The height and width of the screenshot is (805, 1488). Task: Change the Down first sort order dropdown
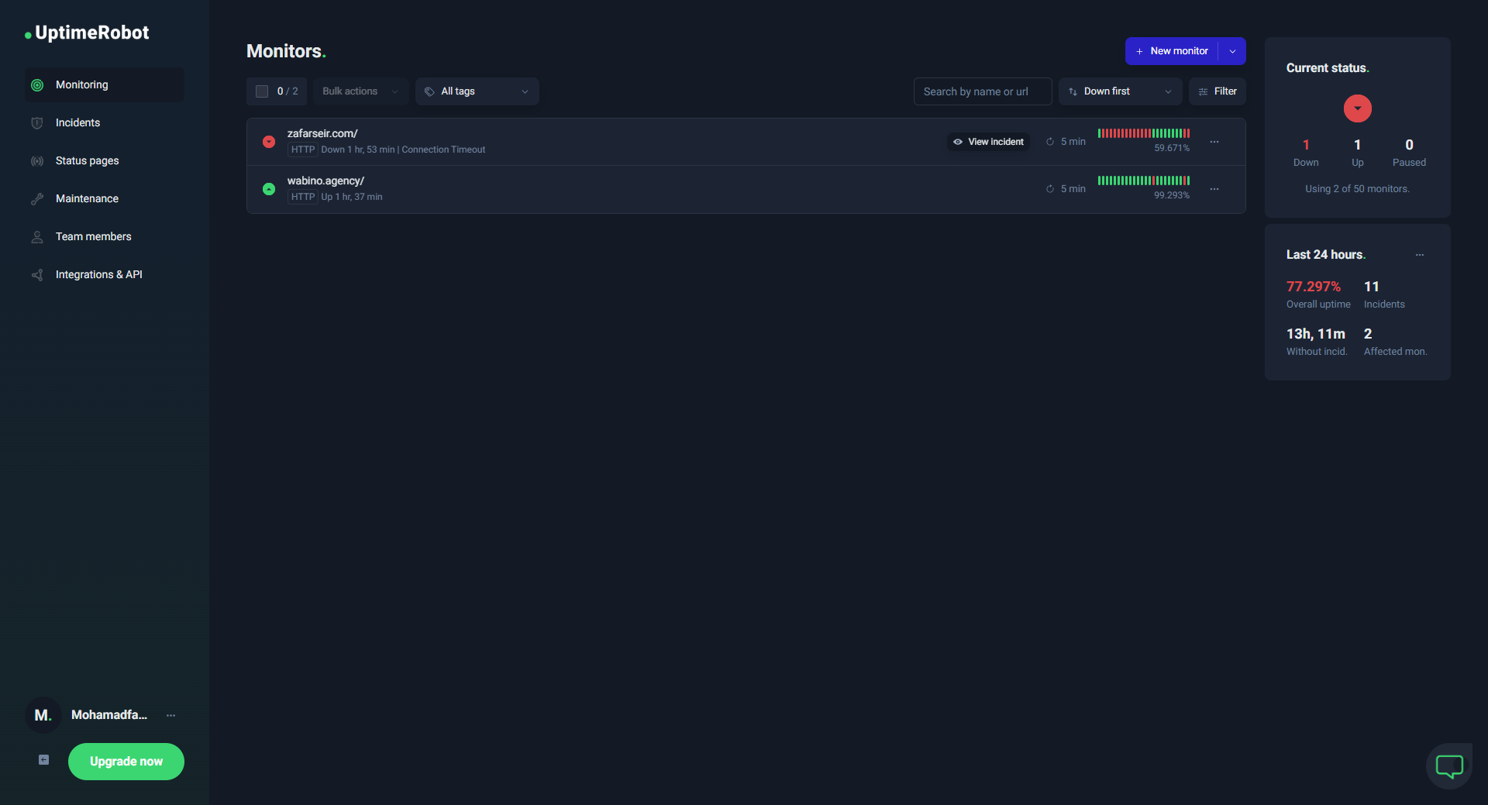(1120, 91)
